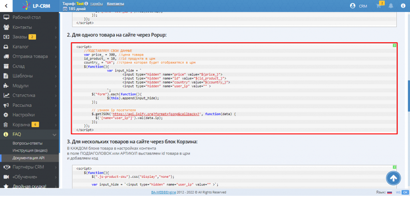
Task: Expand Отправка товара chevron arrow
Action: click(56, 57)
